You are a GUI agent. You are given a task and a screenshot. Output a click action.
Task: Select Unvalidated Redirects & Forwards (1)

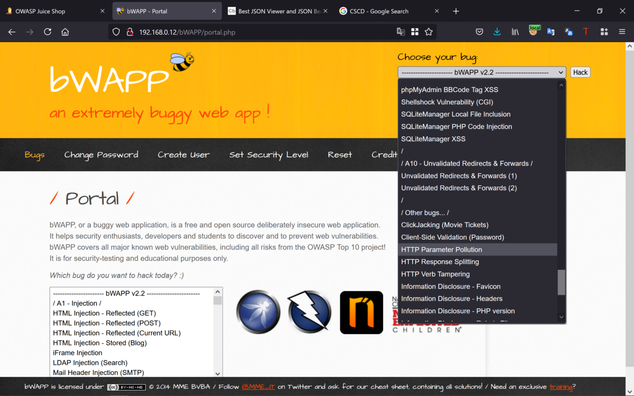pos(478,176)
